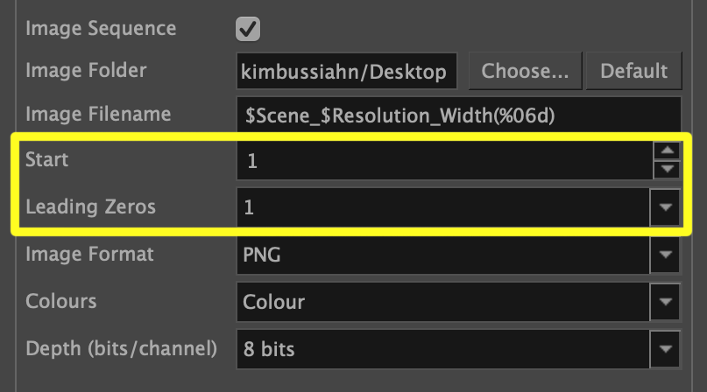The height and width of the screenshot is (392, 707).
Task: Toggle the Image Sequence checkbox
Action: coord(248,29)
